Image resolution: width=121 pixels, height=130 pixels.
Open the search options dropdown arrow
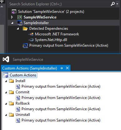click(x=117, y=4)
